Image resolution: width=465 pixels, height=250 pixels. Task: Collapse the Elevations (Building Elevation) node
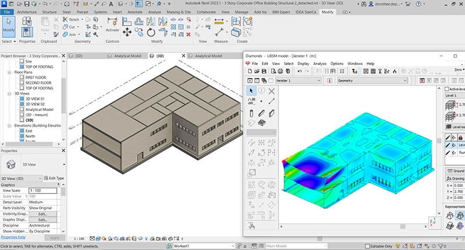tap(9, 126)
